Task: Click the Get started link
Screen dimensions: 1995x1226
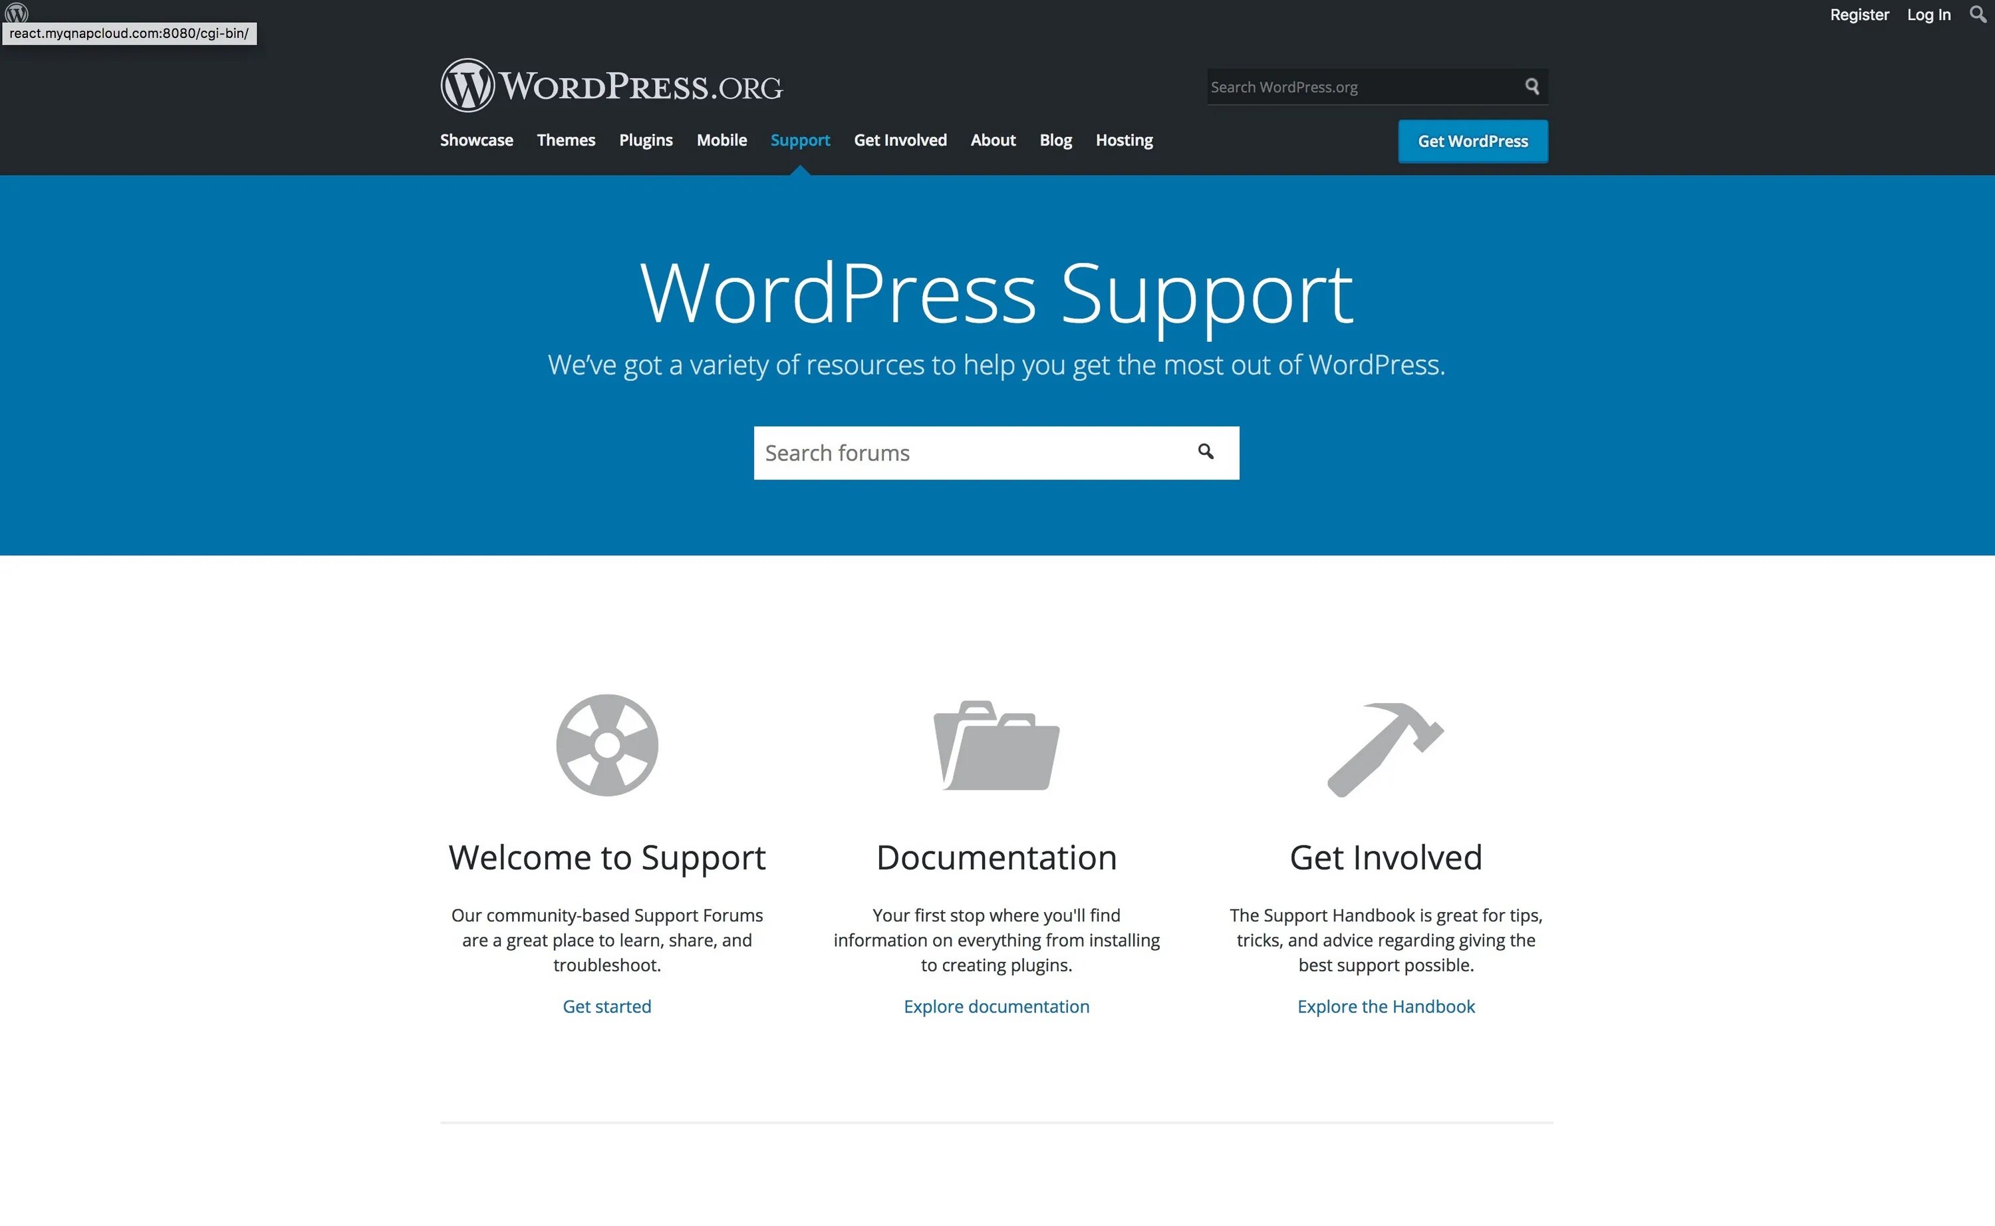Action: tap(607, 1005)
